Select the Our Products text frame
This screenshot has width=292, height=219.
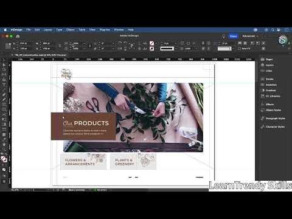point(83,127)
